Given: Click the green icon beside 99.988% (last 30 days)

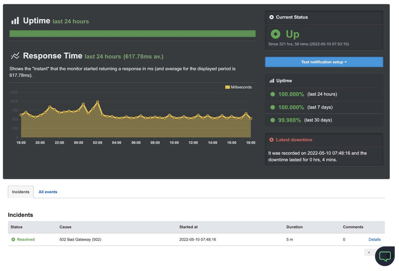Looking at the screenshot, I should pyautogui.click(x=272, y=120).
